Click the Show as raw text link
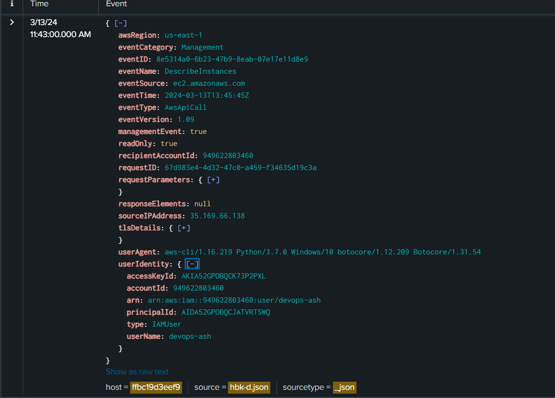This screenshot has width=555, height=398. [x=137, y=371]
